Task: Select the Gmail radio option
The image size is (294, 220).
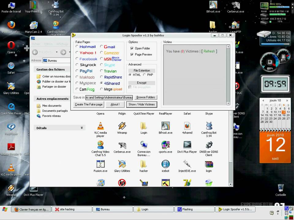Action: pos(101,46)
